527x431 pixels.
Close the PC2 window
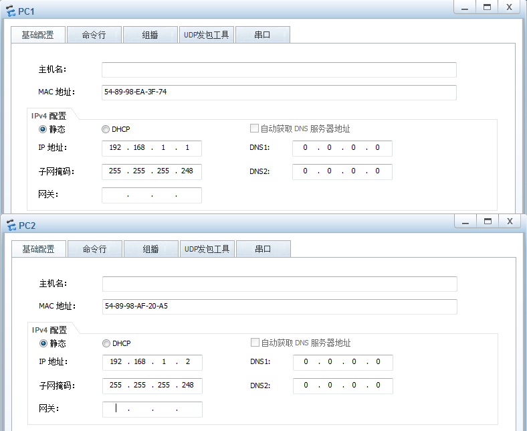coord(510,221)
